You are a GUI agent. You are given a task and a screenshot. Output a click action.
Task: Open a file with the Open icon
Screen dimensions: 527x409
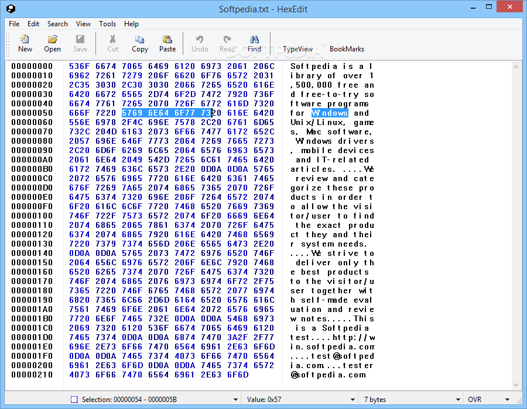53,39
